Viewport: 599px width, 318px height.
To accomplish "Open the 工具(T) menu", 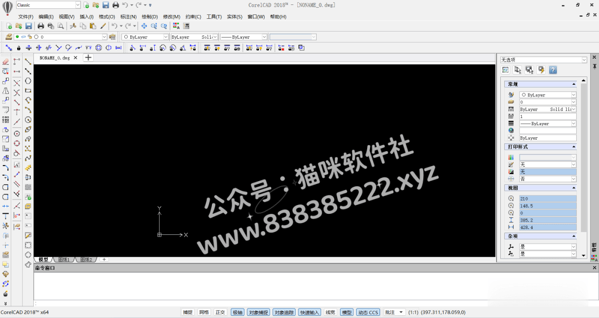I will 214,17.
